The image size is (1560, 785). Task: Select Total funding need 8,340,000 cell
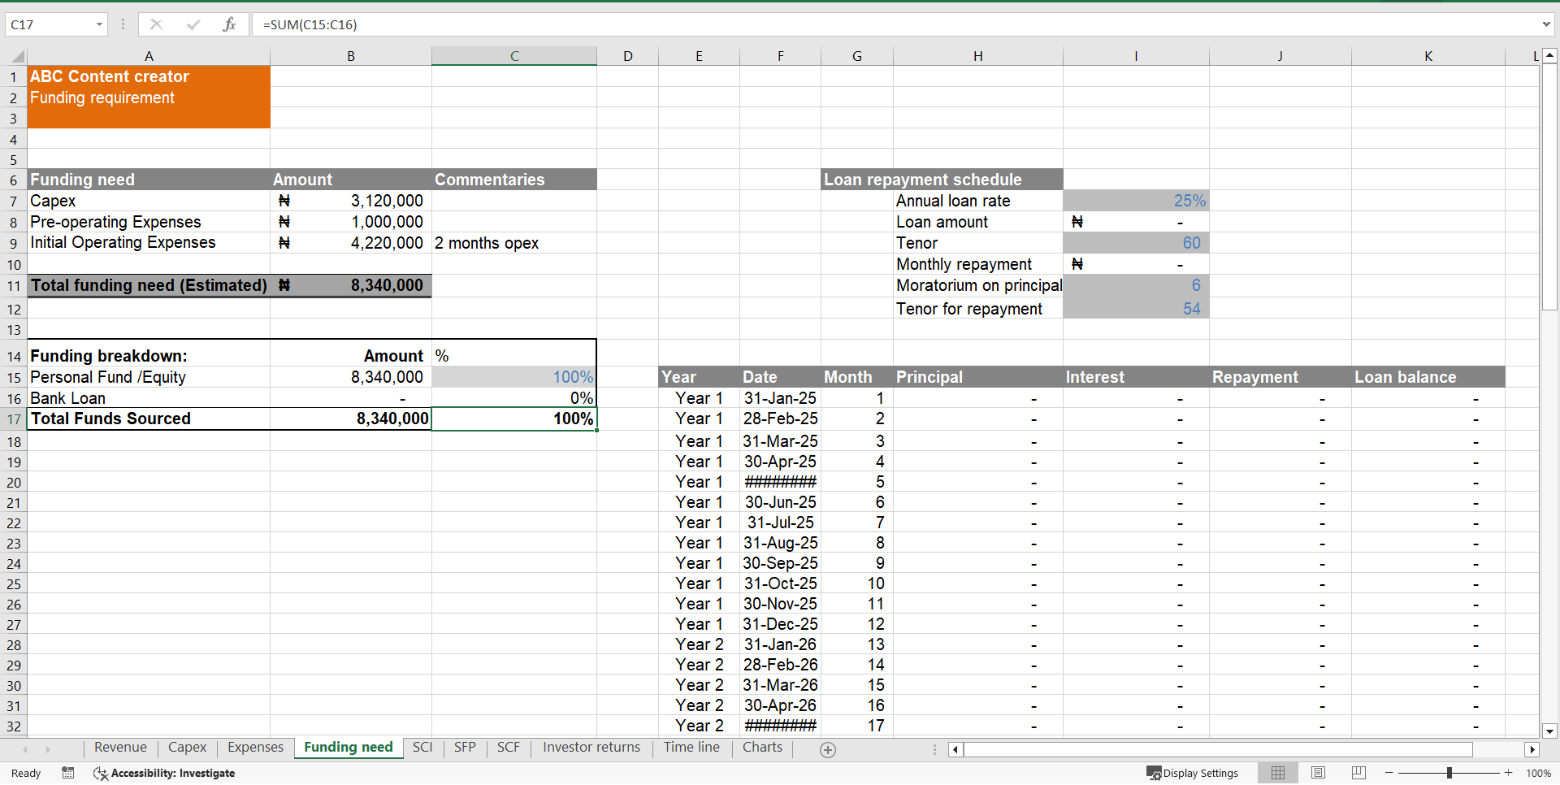(351, 285)
